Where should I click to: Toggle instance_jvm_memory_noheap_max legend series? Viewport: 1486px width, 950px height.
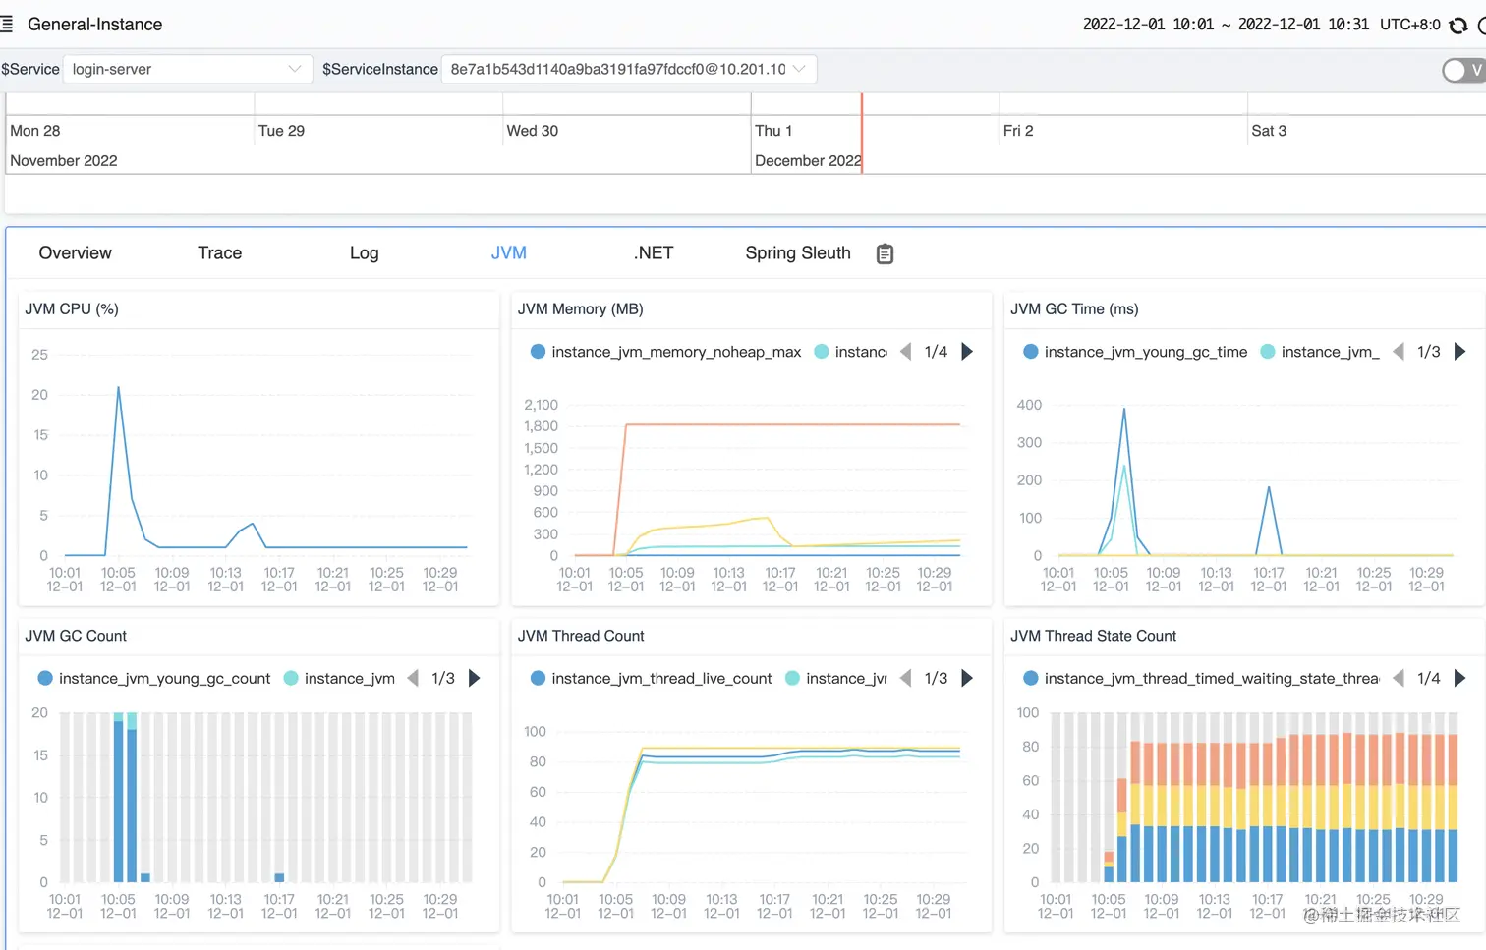[665, 352]
